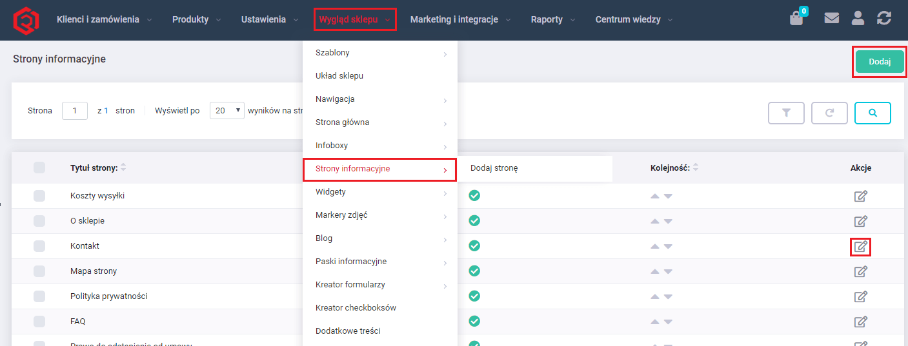Click the Polityka prywatności title text

point(109,296)
